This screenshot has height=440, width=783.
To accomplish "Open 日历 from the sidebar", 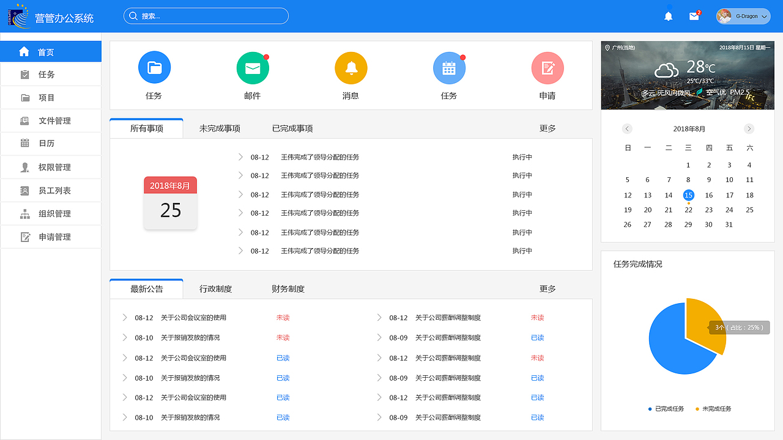I will (50, 144).
